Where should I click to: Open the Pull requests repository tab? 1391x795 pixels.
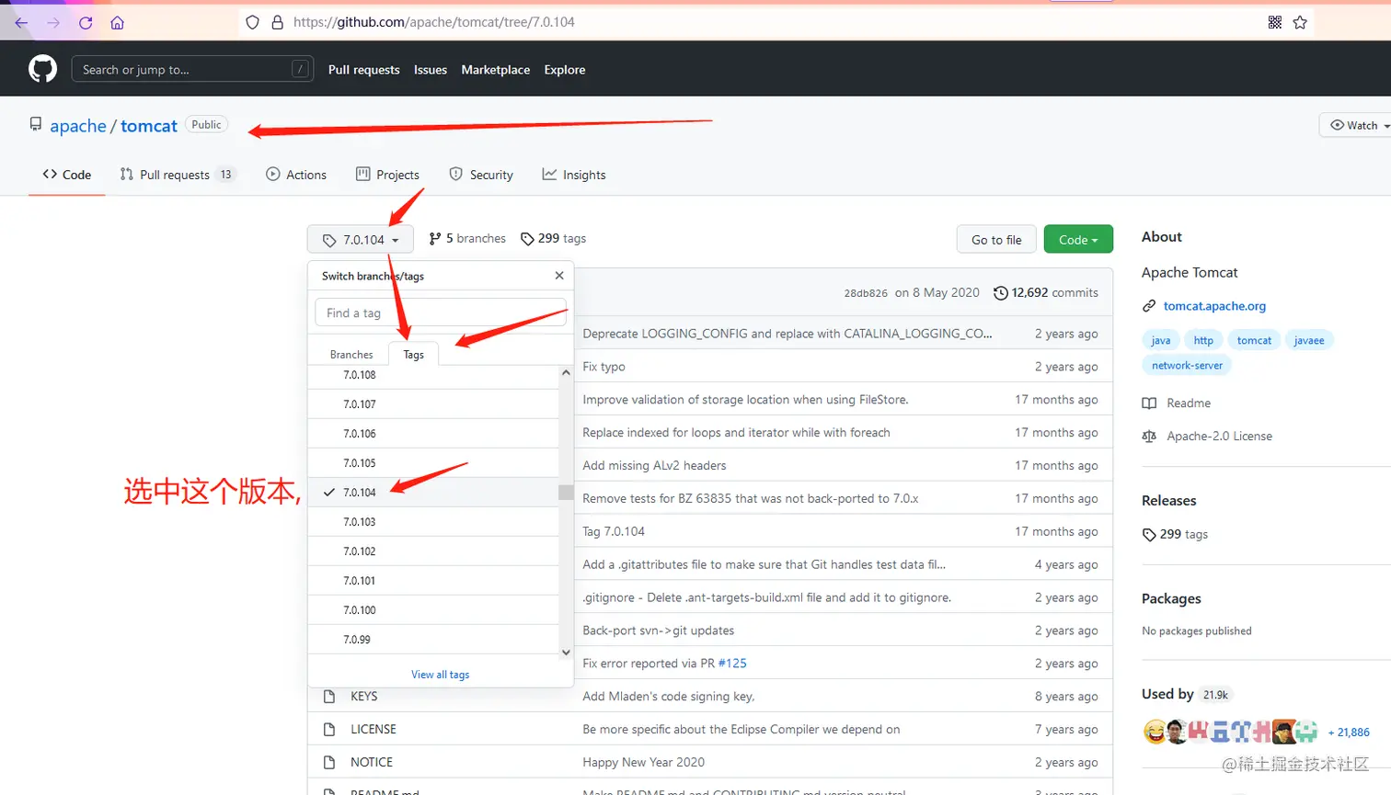pyautogui.click(x=178, y=175)
